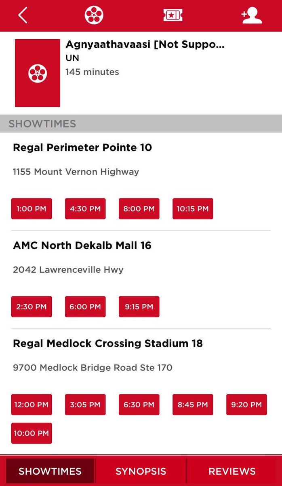282x486 pixels.
Task: Tap the back arrow icon
Action: click(x=23, y=15)
